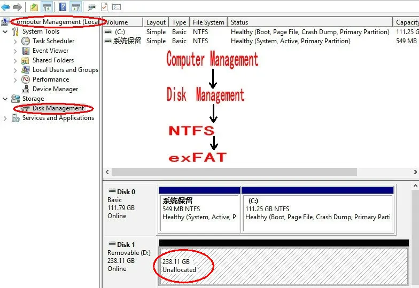Image resolution: width=419 pixels, height=288 pixels.
Task: Click horizontal scrollbar left arrow
Action: [107, 172]
